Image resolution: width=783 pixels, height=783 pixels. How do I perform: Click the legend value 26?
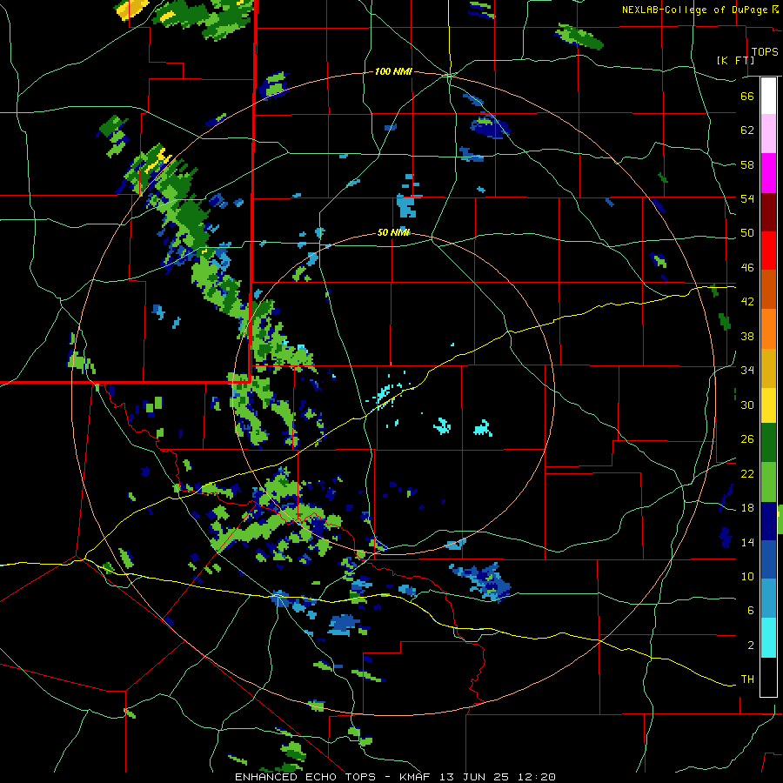point(747,439)
